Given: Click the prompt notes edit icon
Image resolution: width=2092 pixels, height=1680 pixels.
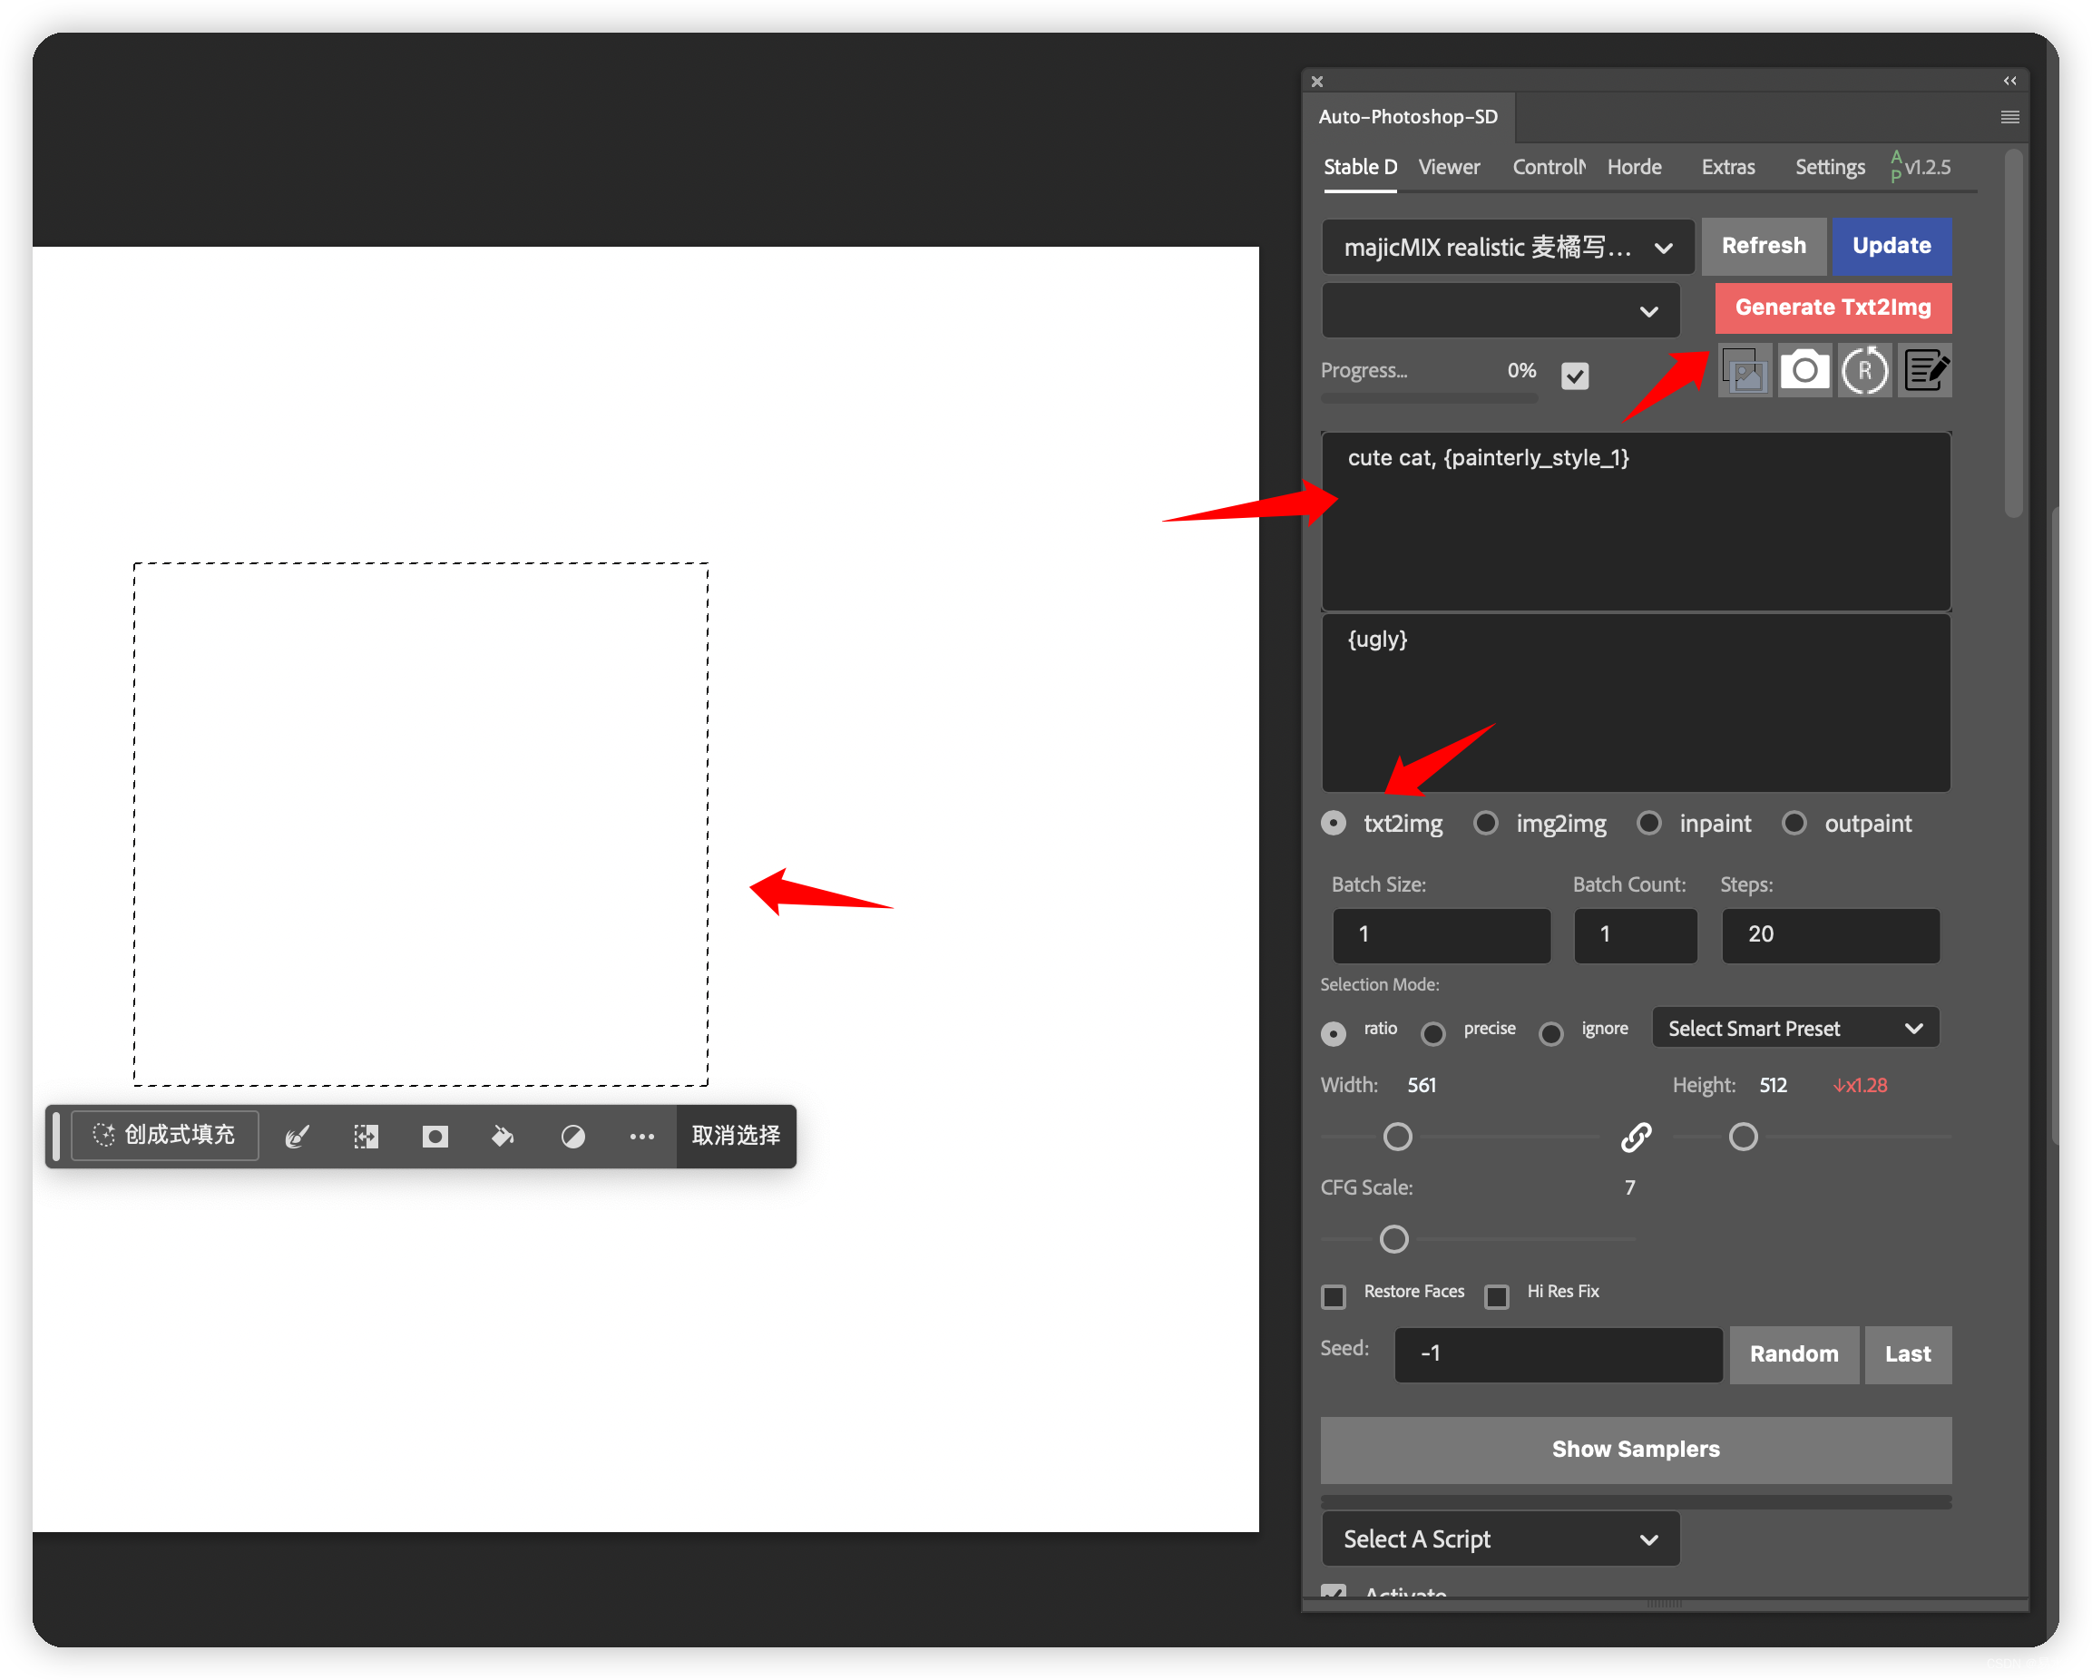Looking at the screenshot, I should click(1925, 370).
